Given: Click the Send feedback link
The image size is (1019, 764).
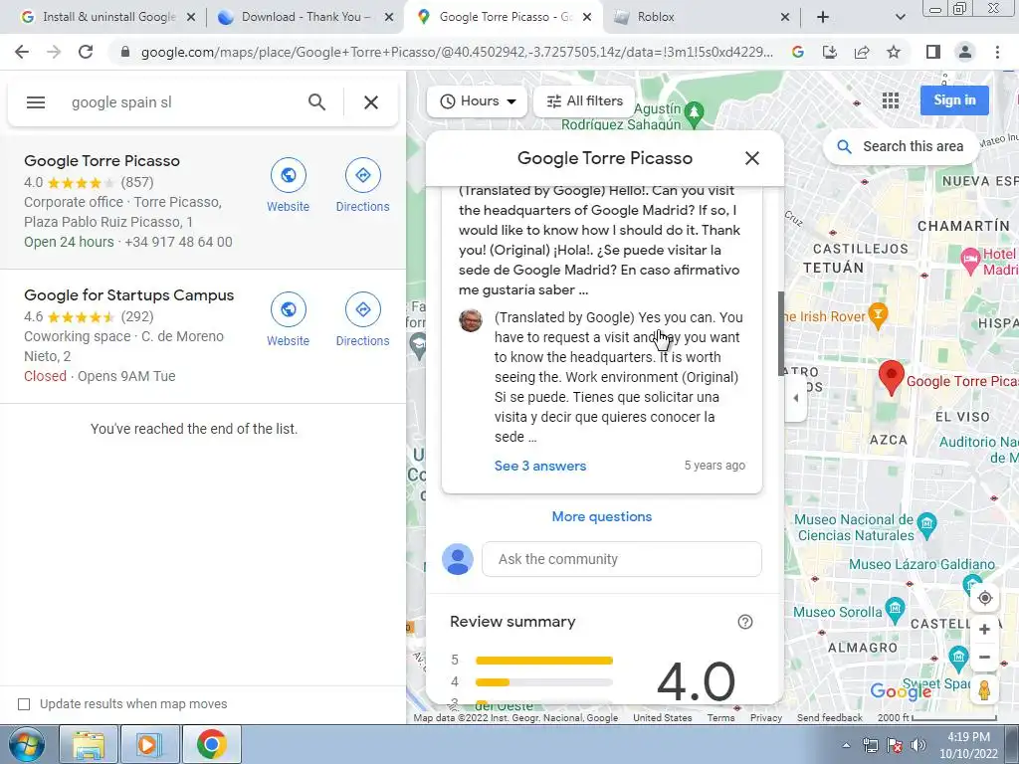Looking at the screenshot, I should click(829, 718).
